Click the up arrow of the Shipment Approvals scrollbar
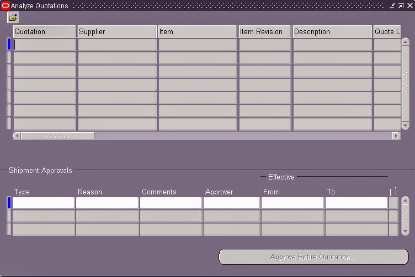 click(406, 200)
